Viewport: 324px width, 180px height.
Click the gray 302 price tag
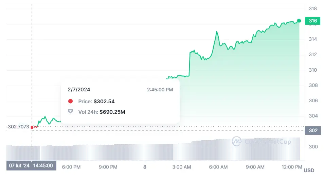[313, 131]
